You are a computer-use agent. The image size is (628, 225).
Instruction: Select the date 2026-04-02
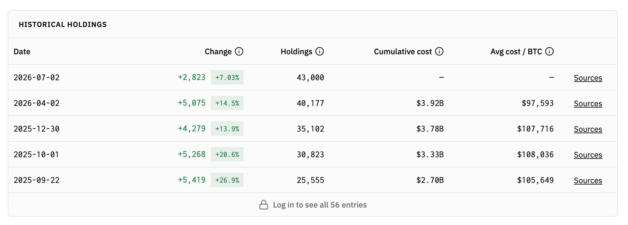[36, 103]
